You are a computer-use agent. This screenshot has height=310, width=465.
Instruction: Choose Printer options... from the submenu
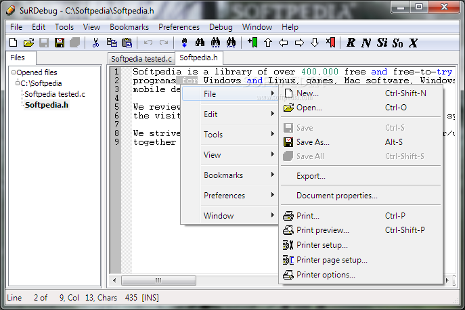click(360, 275)
